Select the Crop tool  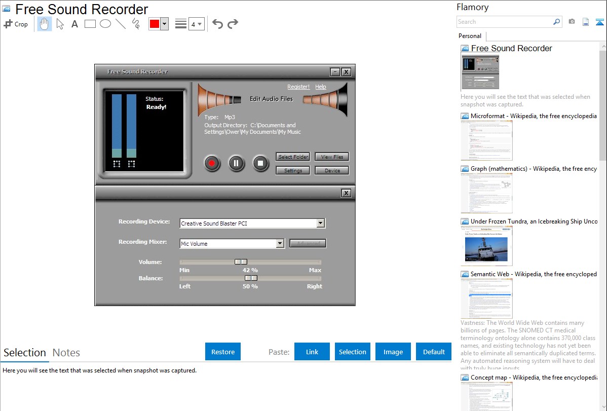(x=16, y=24)
